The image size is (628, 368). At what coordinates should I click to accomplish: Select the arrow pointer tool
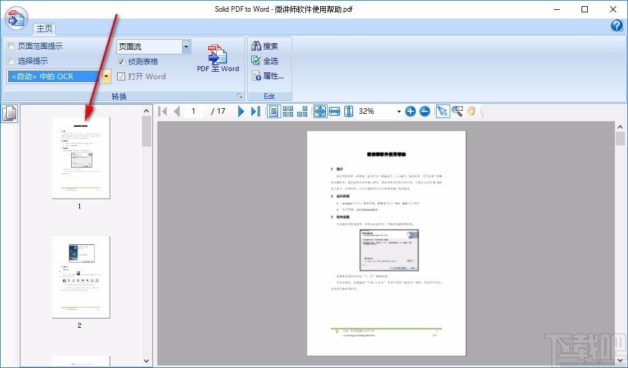tap(443, 111)
